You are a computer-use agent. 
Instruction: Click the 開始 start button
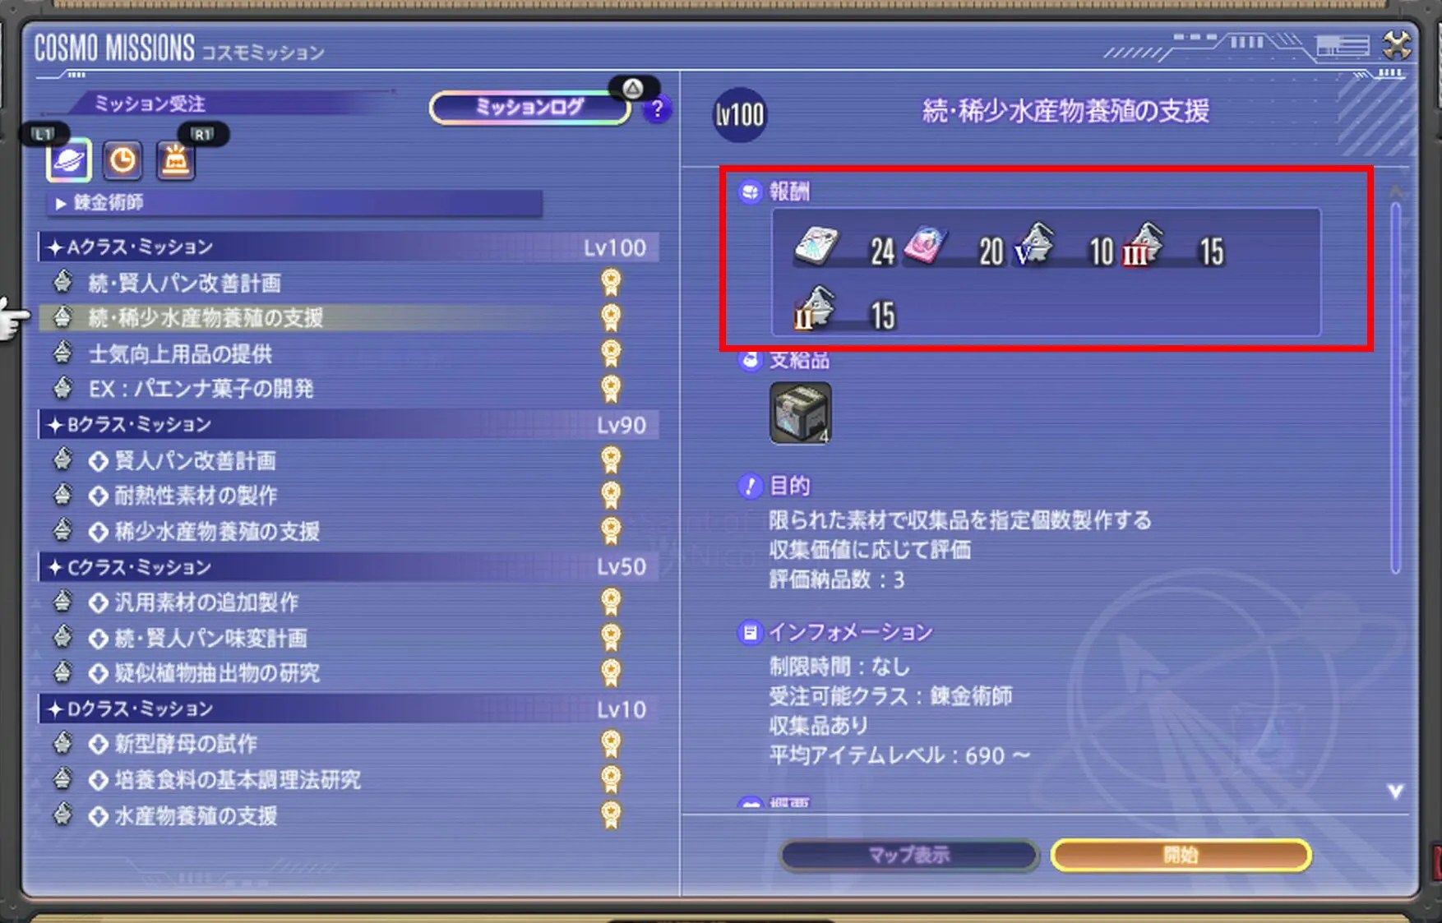(x=1181, y=855)
